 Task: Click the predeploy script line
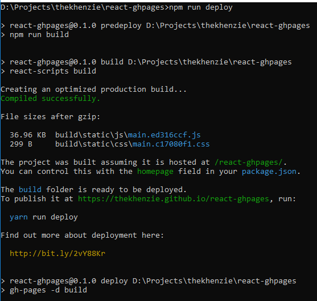pyautogui.click(x=160, y=26)
